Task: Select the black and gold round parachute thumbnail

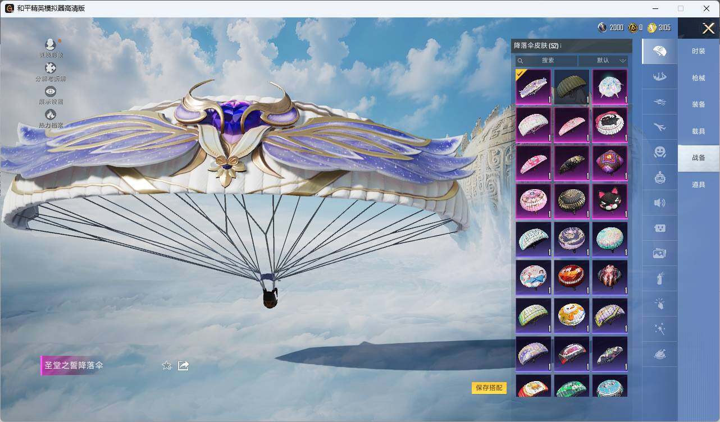Action: tap(572, 201)
